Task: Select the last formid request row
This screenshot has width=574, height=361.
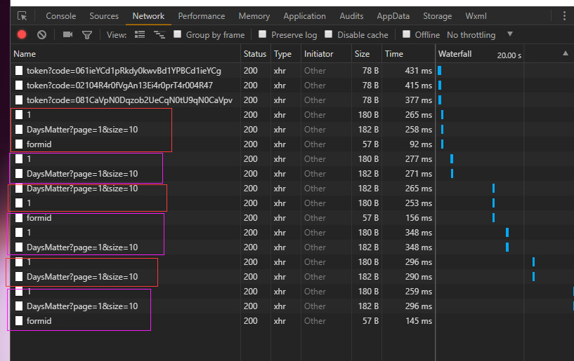Action: tap(39, 321)
